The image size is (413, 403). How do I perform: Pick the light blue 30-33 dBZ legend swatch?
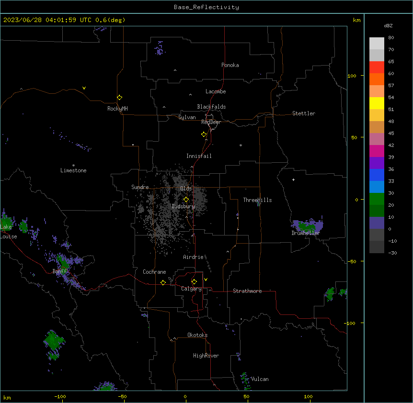(377, 187)
